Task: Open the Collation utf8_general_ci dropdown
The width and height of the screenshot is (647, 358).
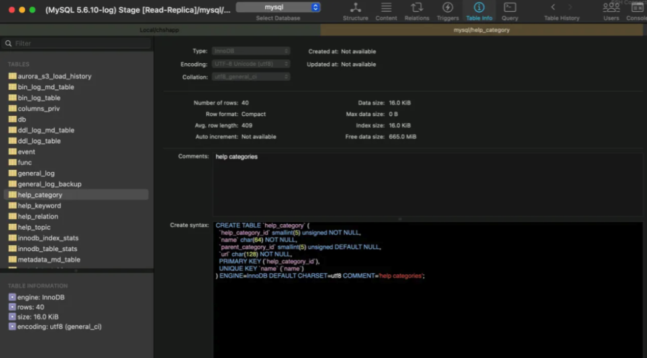Action: 251,77
